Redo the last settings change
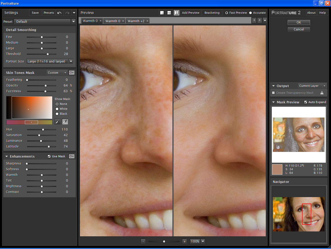Image resolution: width=331 pixels, height=249 pixels. point(67,12)
